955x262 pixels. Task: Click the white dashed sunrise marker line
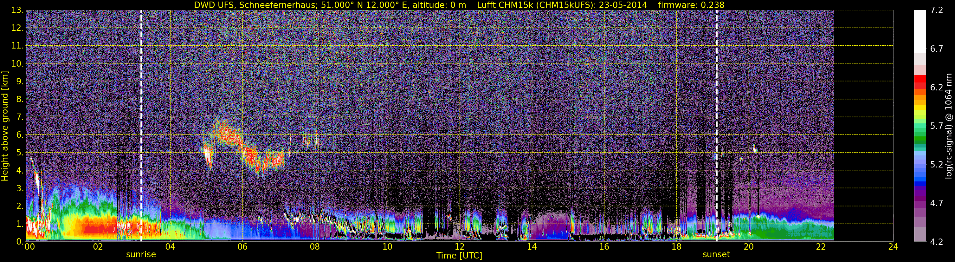[141, 126]
